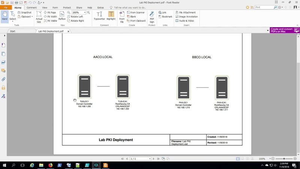Create PDF From Scanner
Image resolution: width=300 pixels, height=169 pixels.
136,12
